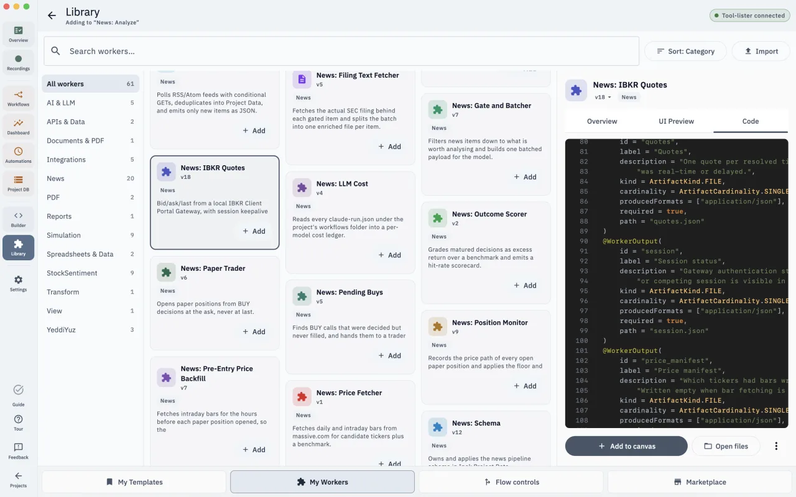
Task: Filter by Integrations category
Action: click(91, 160)
